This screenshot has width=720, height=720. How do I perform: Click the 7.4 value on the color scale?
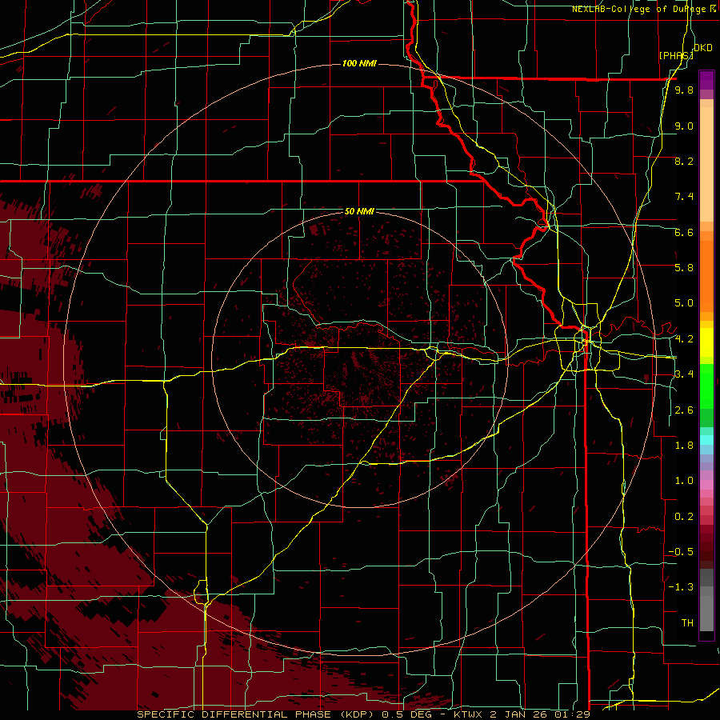coord(684,197)
